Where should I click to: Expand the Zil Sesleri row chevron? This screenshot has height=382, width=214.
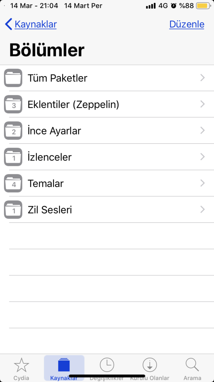click(203, 210)
